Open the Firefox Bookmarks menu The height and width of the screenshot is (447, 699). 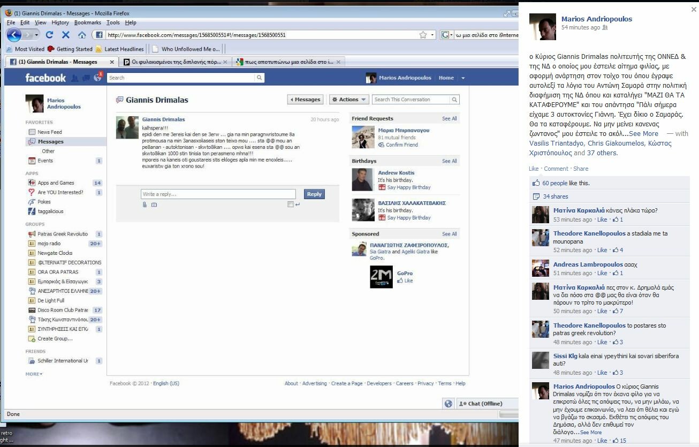88,22
